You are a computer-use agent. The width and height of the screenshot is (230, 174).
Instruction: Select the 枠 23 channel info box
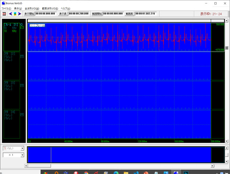11,95
